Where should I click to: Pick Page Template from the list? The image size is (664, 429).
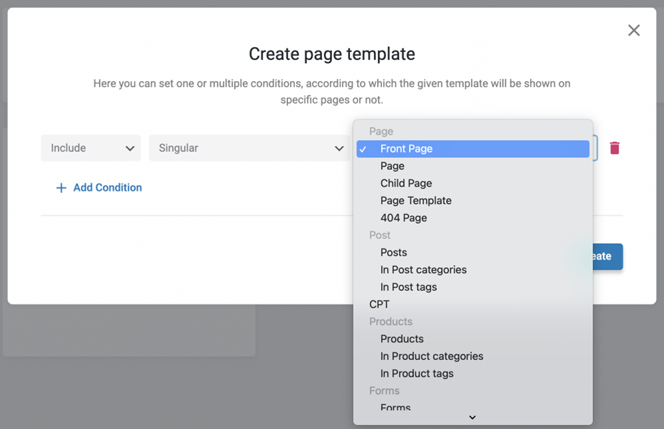(x=473, y=201)
